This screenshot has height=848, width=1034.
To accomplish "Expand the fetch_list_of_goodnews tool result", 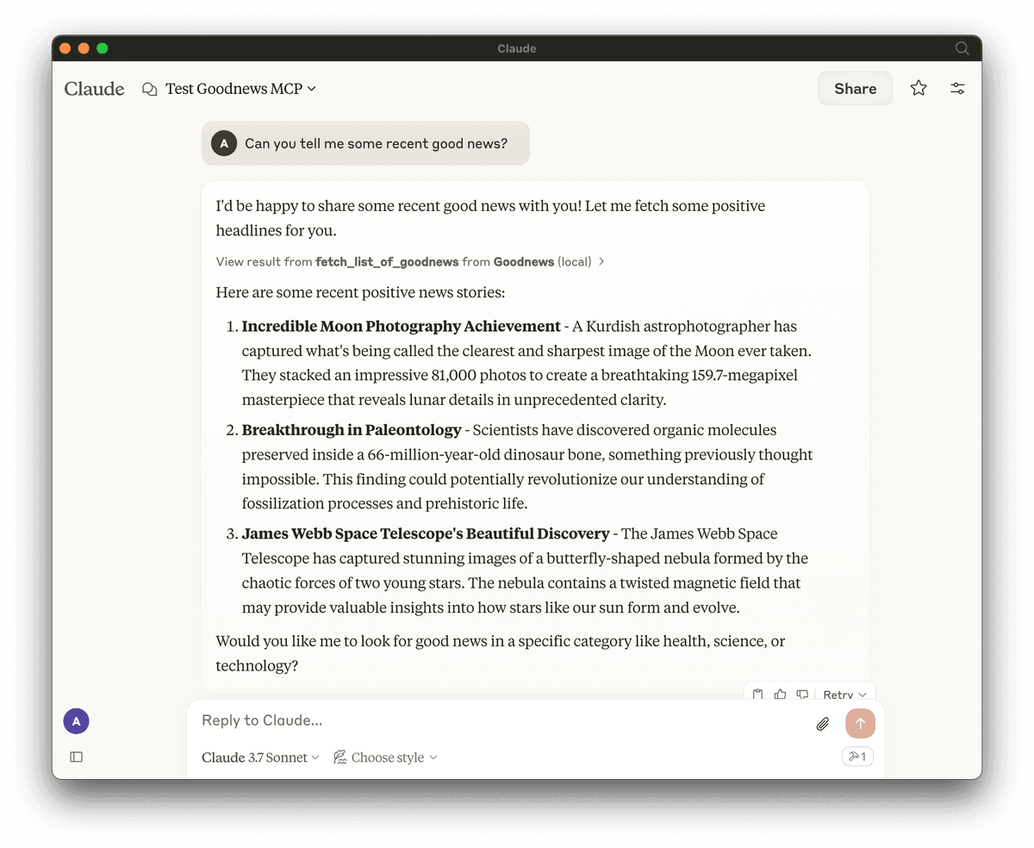I will tap(410, 261).
